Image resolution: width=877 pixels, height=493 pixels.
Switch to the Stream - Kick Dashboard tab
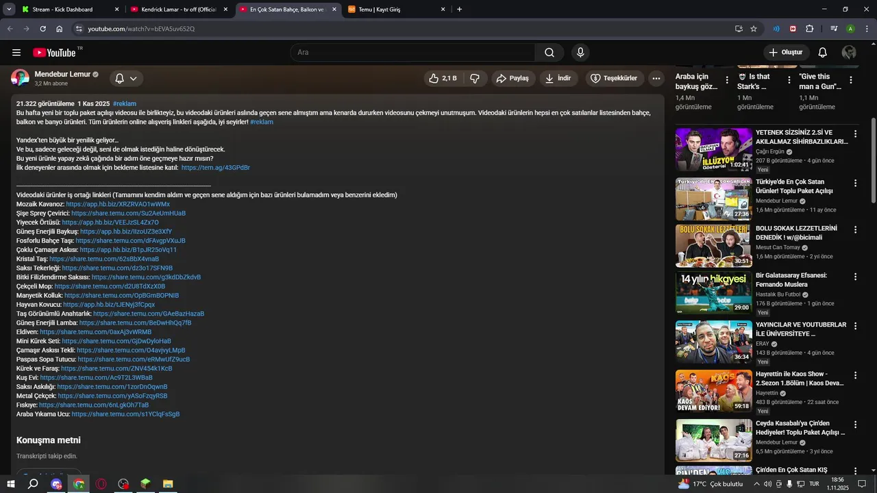[x=69, y=10]
